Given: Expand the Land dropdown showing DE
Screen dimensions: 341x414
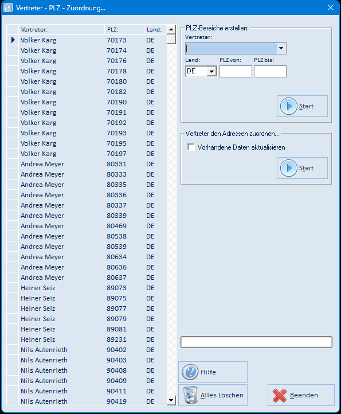Looking at the screenshot, I should pyautogui.click(x=211, y=71).
